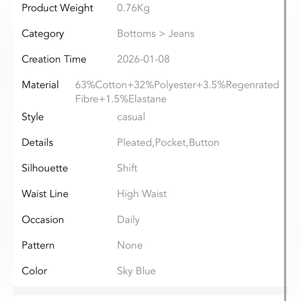
Task: Open the Bottoms > Jeans category path
Action: (156, 33)
